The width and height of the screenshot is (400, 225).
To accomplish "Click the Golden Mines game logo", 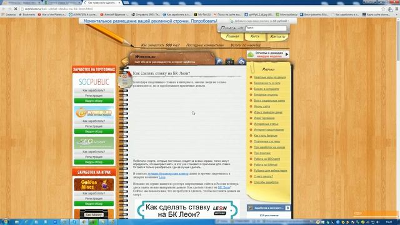I will click(94, 184).
